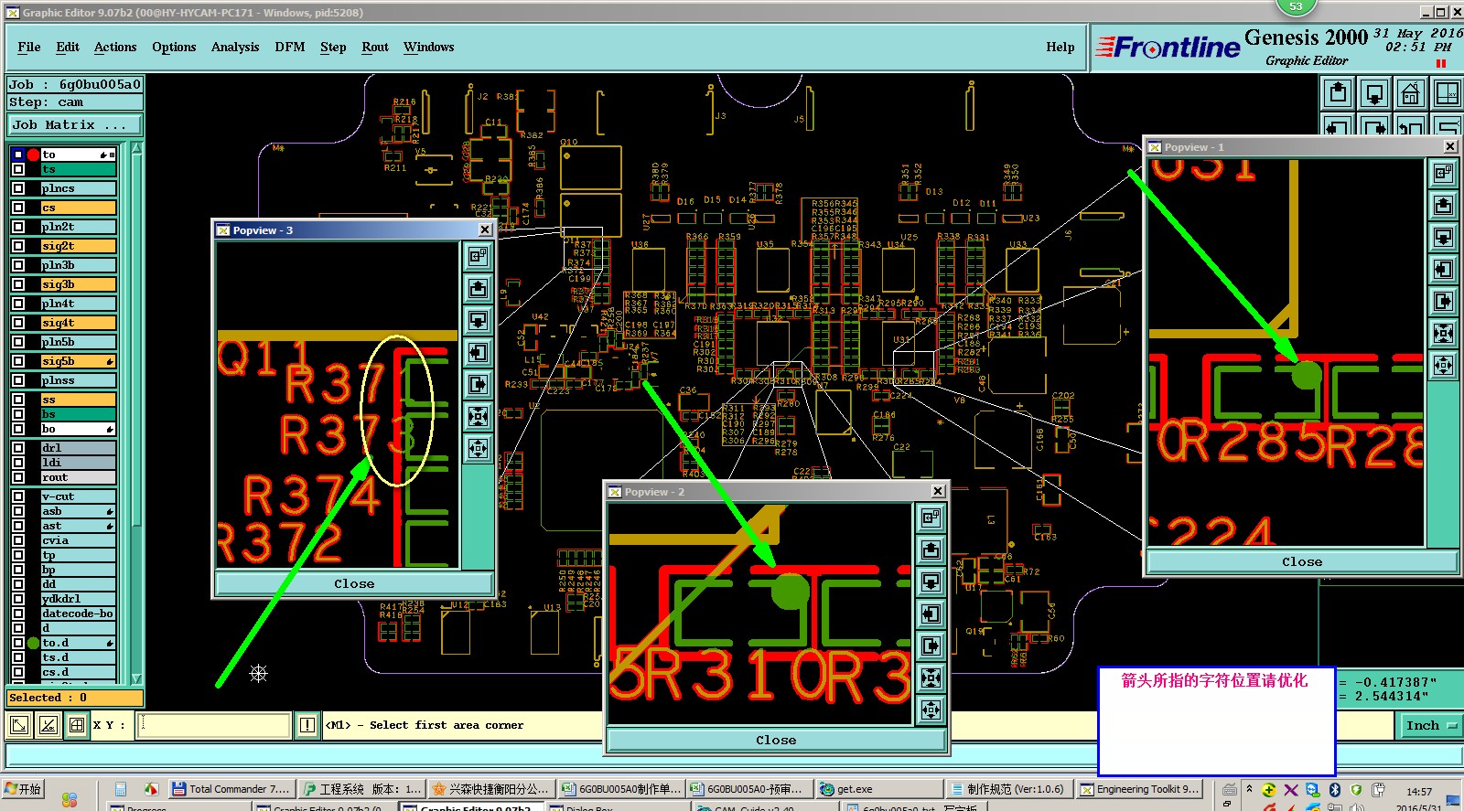The image size is (1464, 811).
Task: Click Close button in Popview 1
Action: point(1302,562)
